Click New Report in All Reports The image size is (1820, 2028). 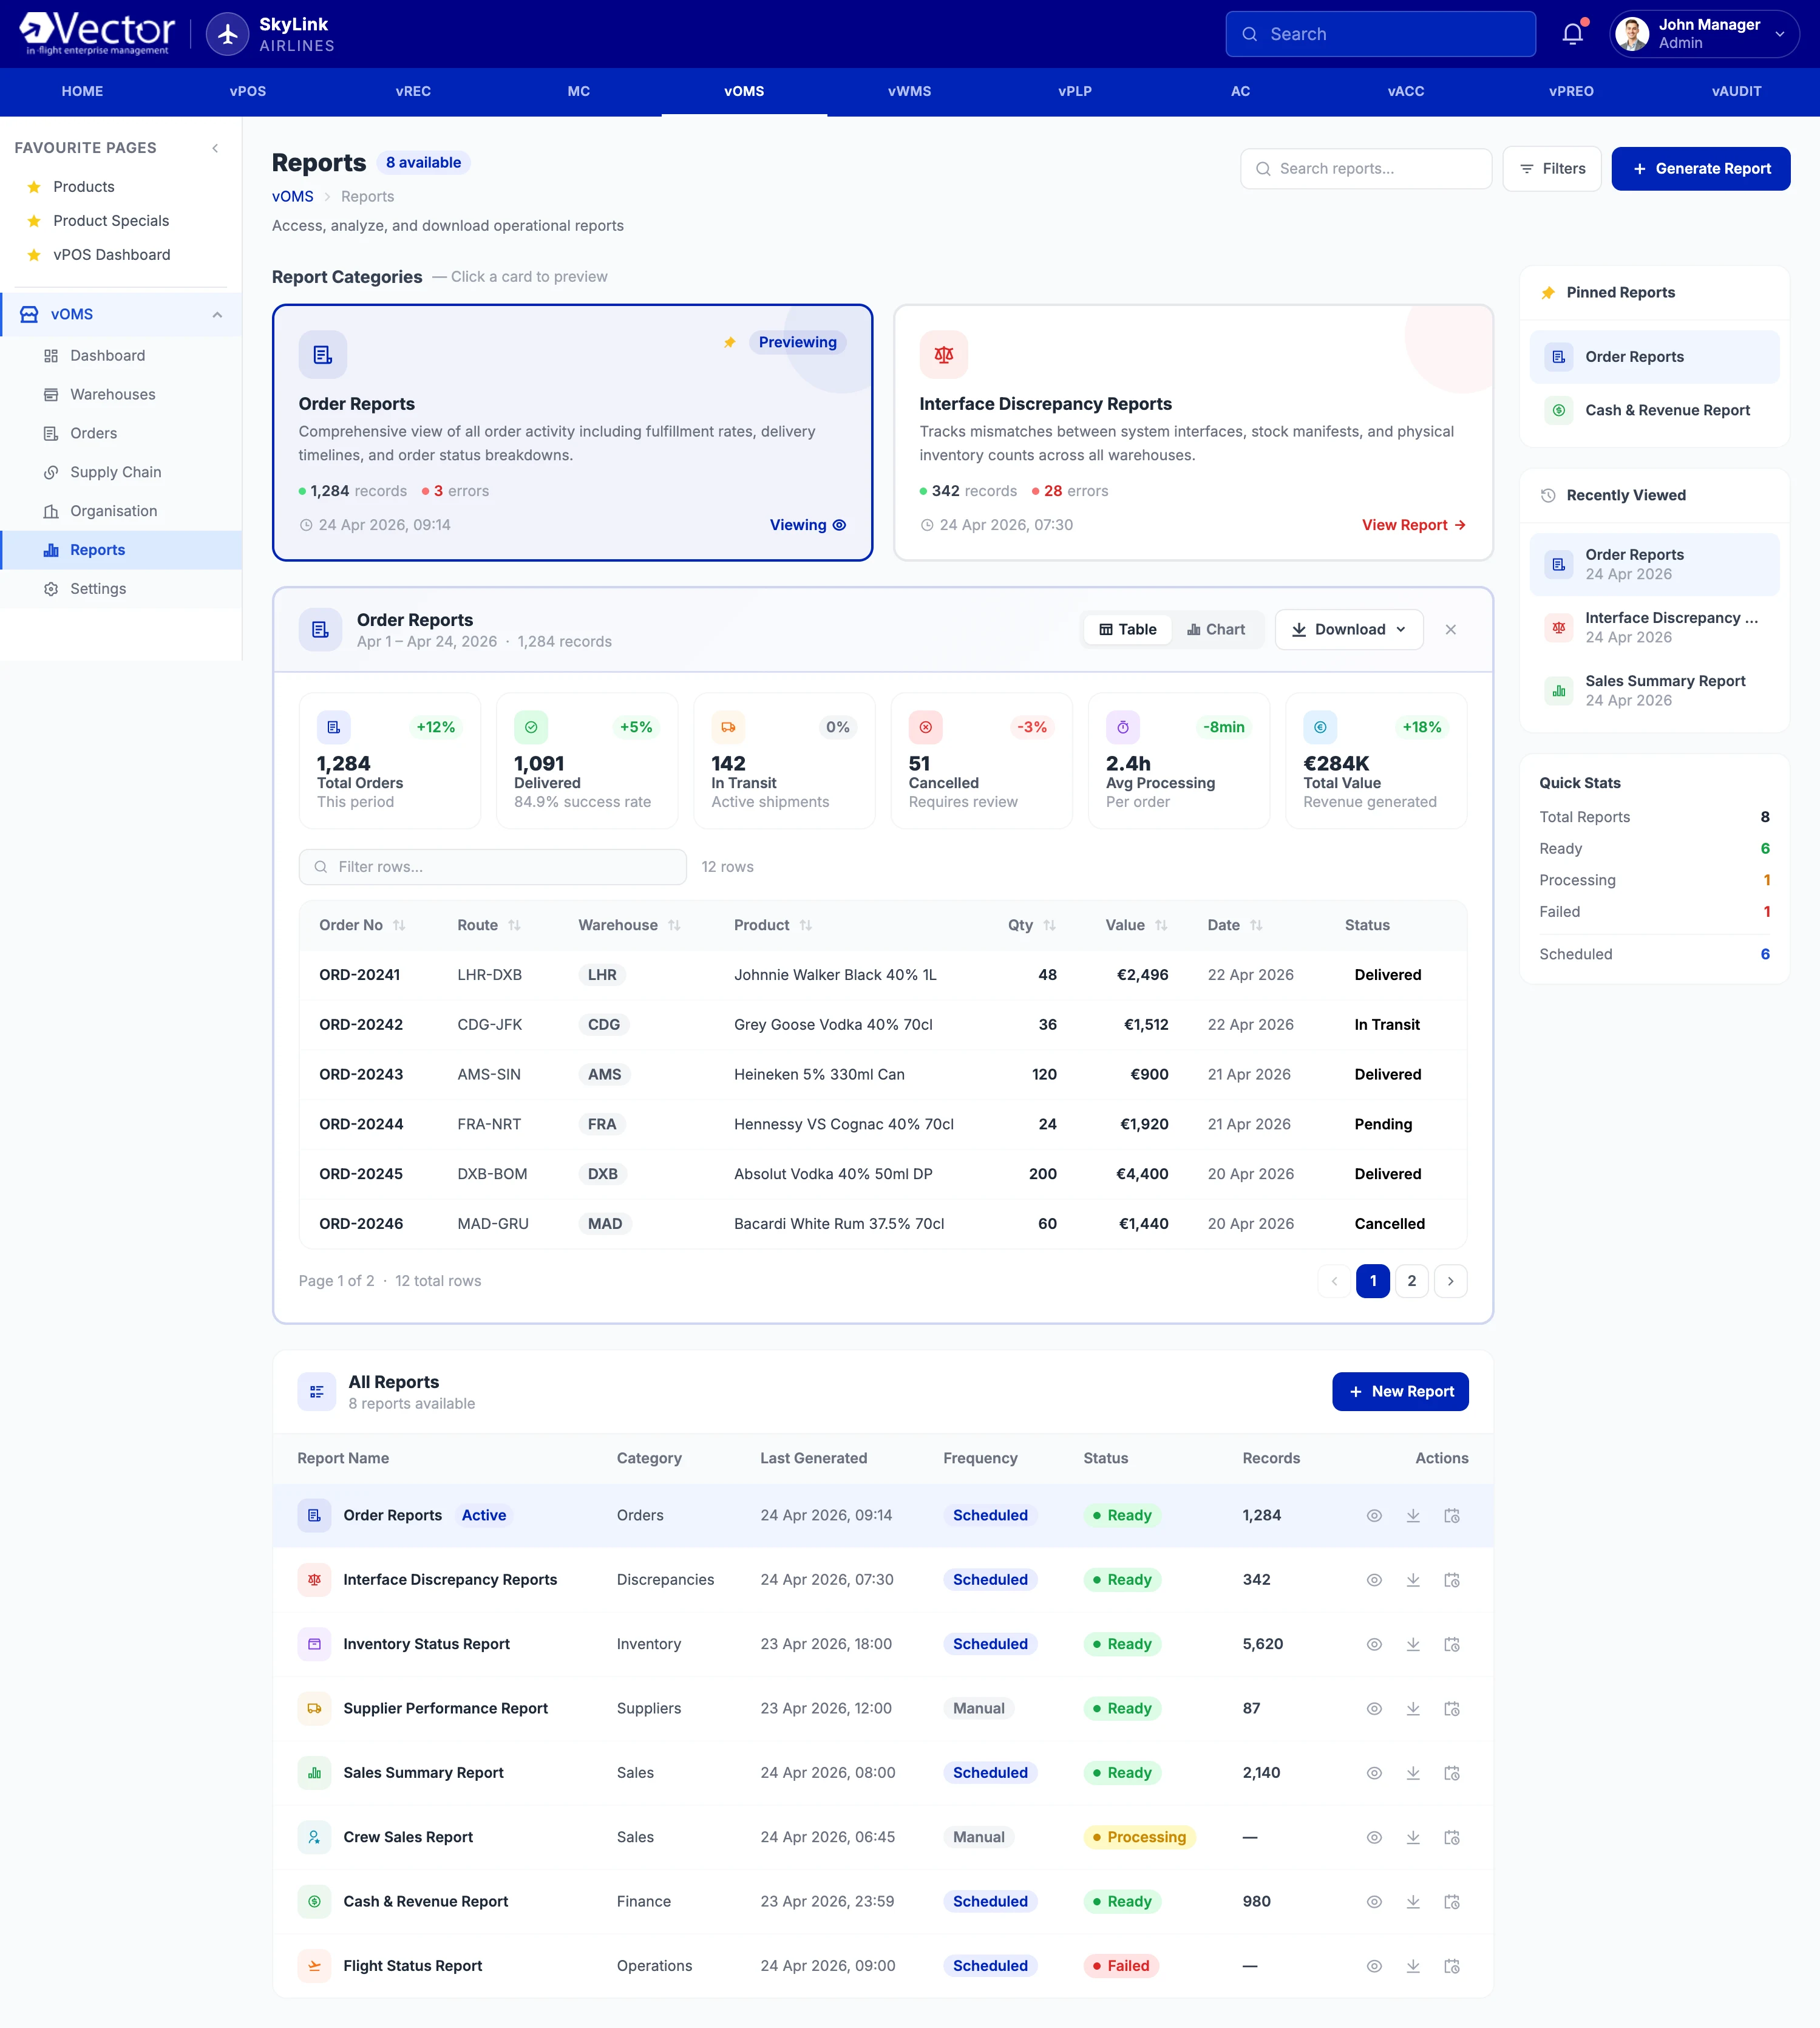coord(1400,1392)
